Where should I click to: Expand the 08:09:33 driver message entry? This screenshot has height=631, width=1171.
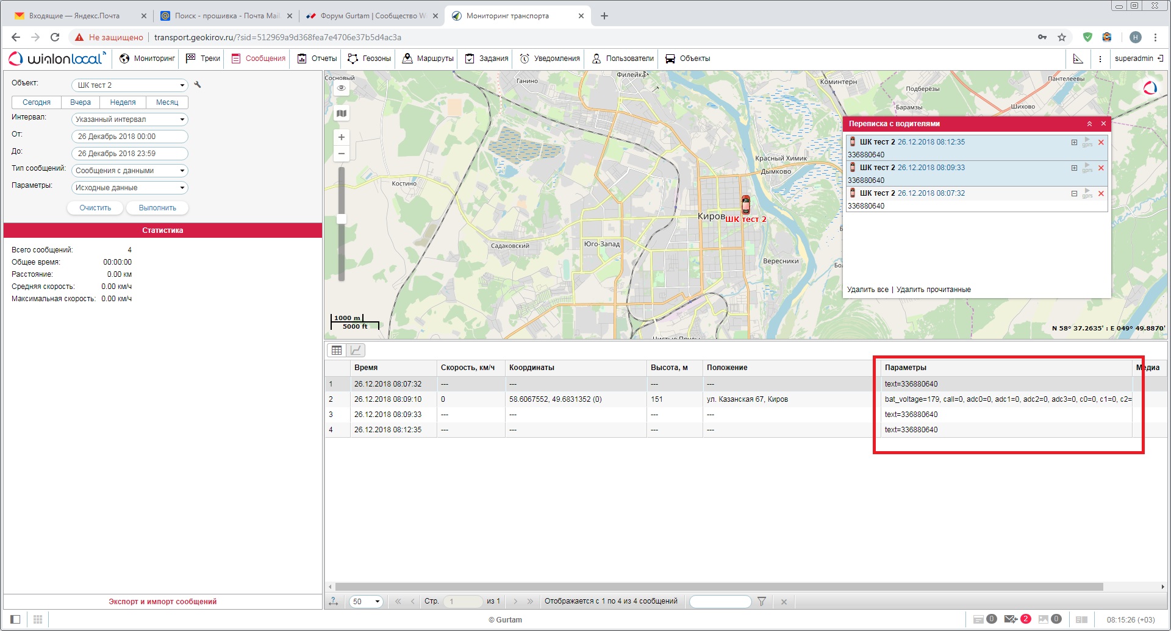coord(1074,168)
